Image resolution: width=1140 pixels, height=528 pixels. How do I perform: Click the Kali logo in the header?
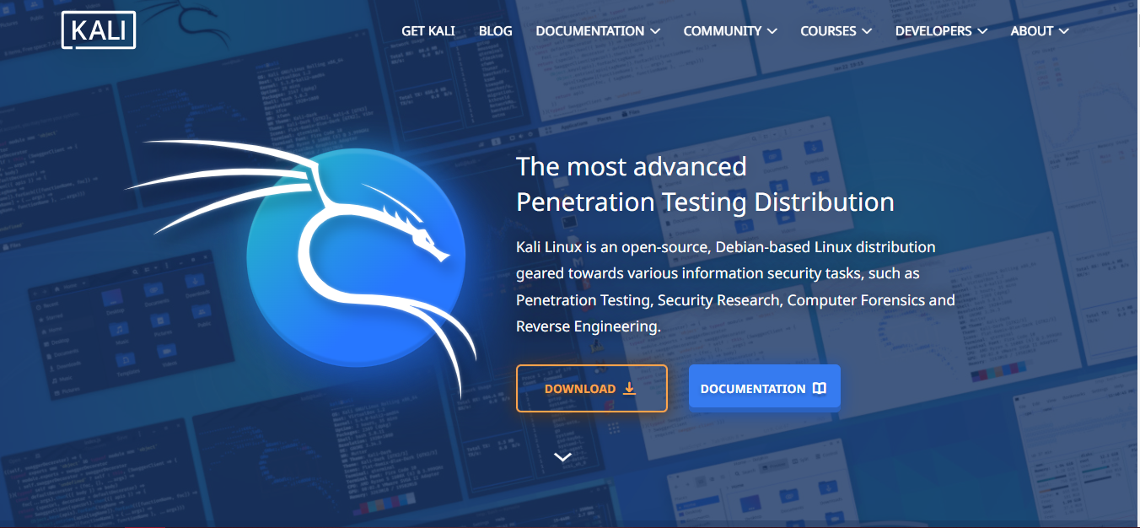(x=99, y=30)
